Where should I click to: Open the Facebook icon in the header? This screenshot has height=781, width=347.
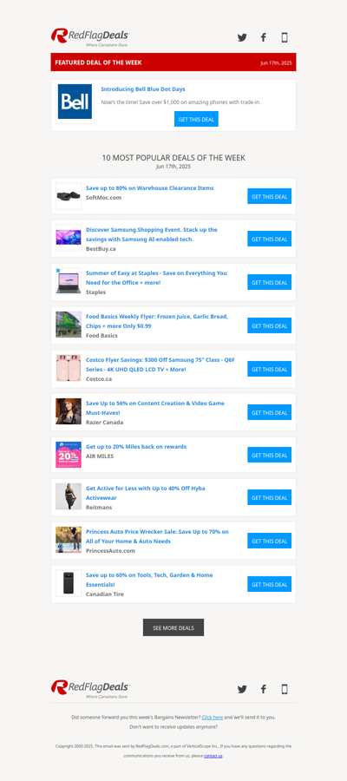(264, 37)
